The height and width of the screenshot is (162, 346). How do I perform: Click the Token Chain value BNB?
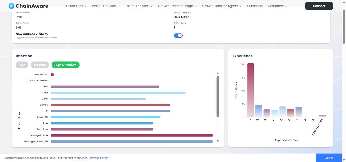pyautogui.click(x=19, y=28)
